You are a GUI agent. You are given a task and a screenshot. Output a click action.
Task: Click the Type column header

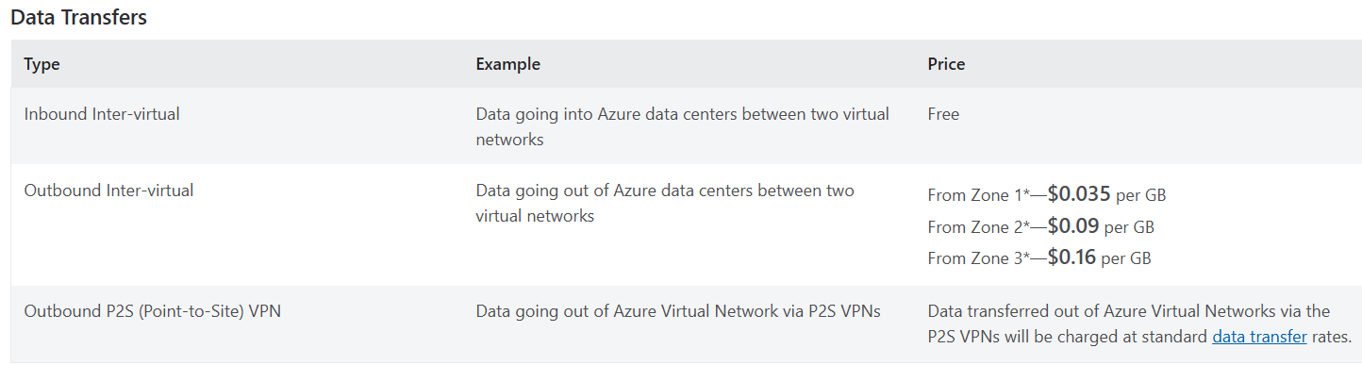point(42,64)
